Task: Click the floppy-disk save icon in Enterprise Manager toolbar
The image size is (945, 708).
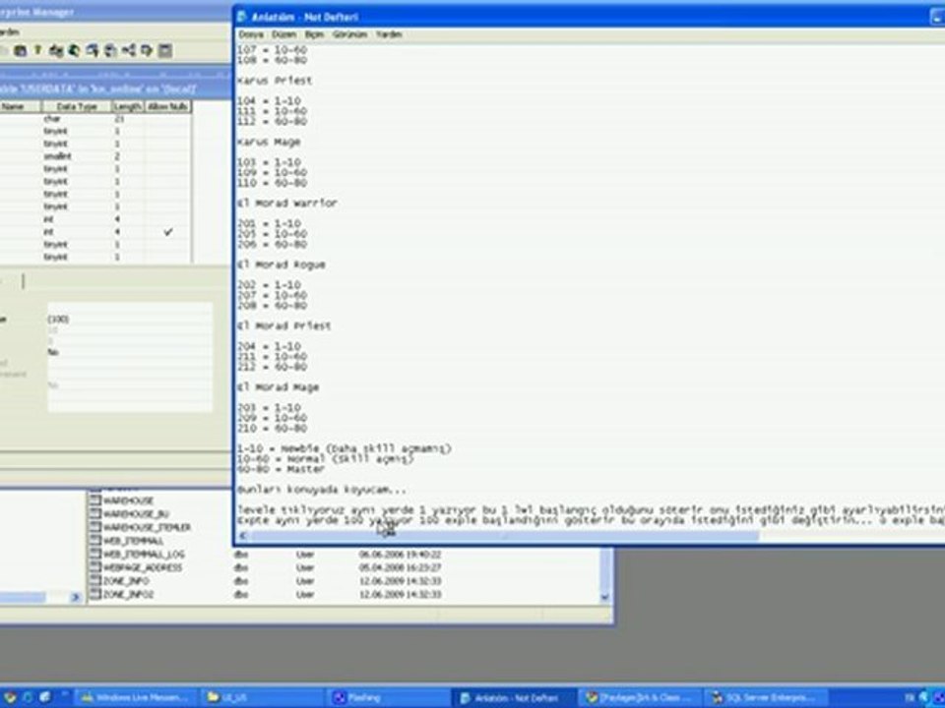Action: 20,51
